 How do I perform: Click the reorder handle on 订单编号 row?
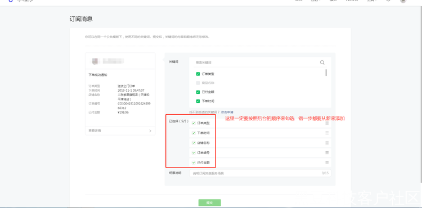(327, 153)
